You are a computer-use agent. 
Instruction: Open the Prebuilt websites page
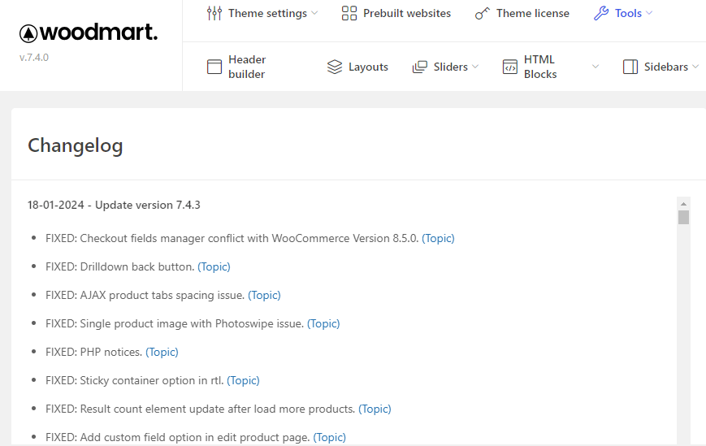tap(406, 14)
